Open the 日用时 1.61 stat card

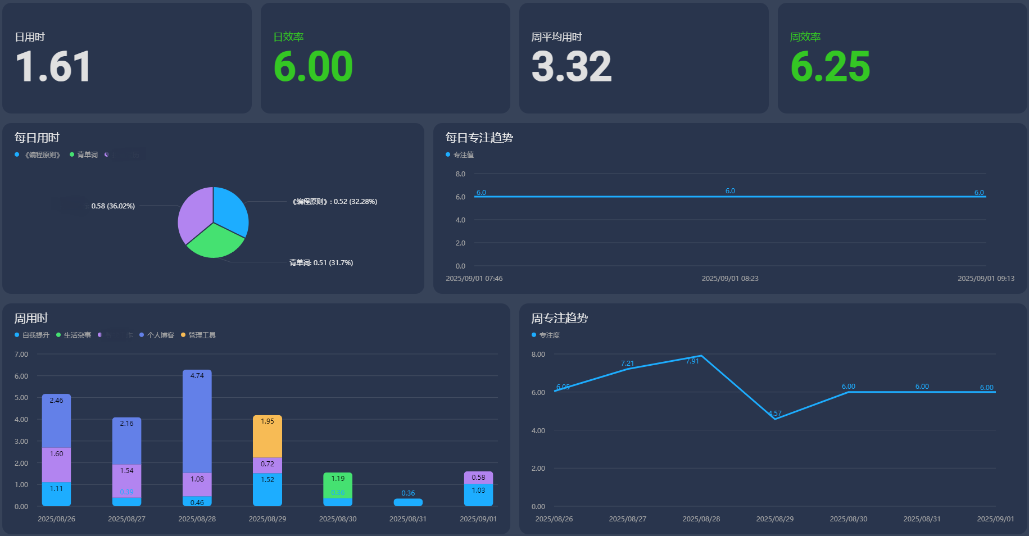pyautogui.click(x=127, y=58)
